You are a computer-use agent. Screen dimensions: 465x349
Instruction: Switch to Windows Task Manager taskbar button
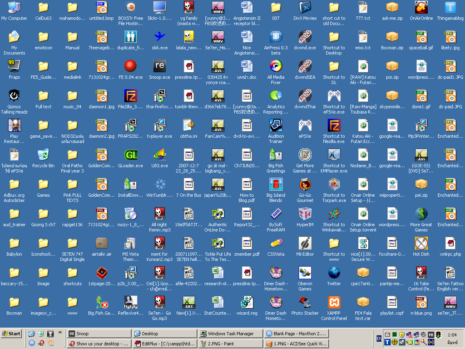229,334
